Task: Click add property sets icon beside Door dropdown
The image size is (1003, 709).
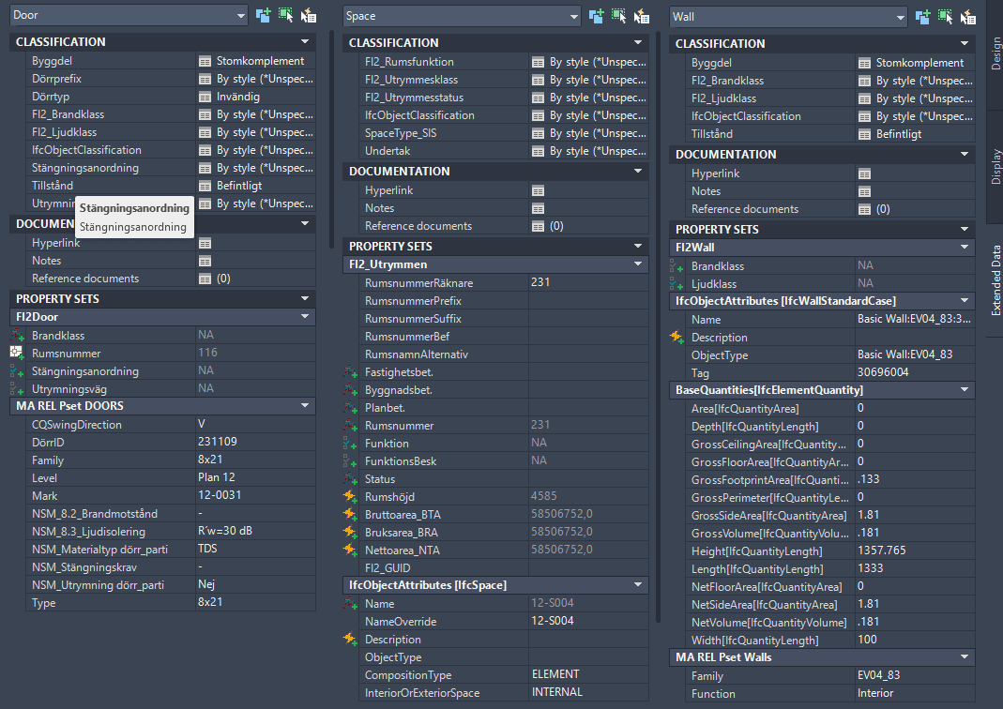Action: click(x=263, y=15)
